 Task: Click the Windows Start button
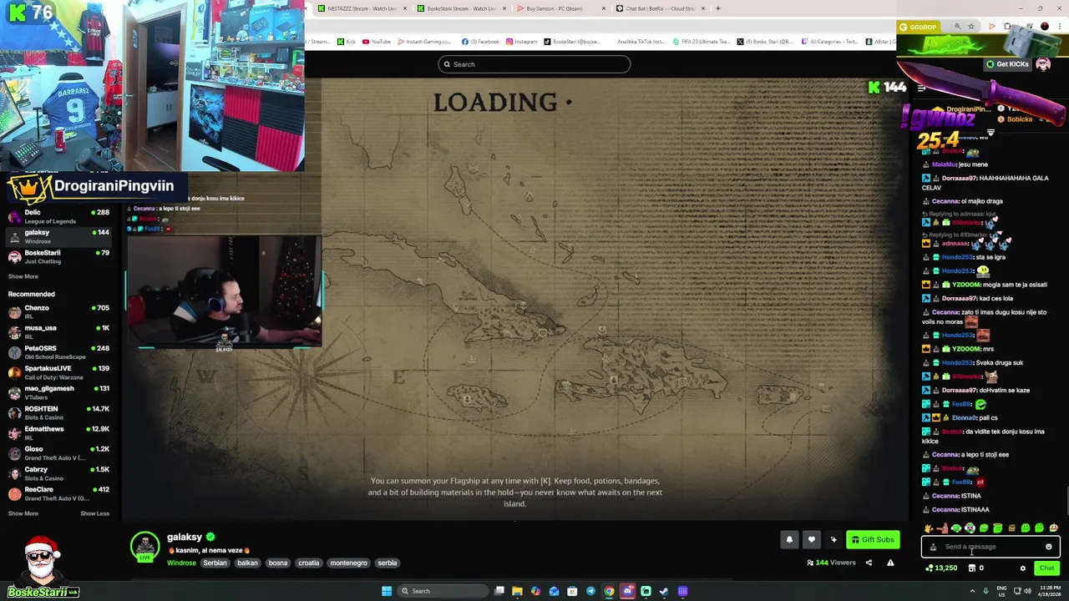[386, 591]
